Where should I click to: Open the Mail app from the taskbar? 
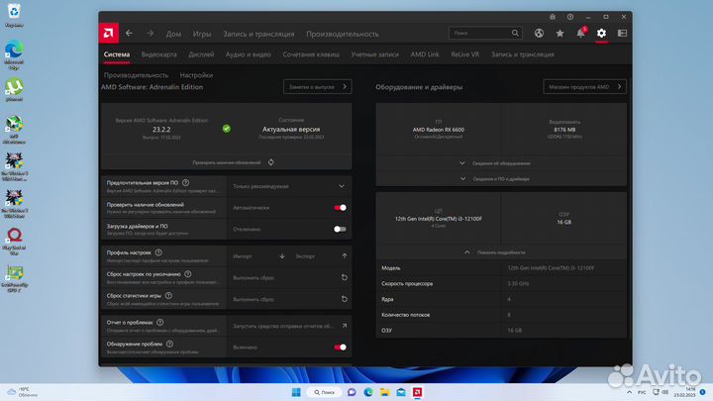pyautogui.click(x=401, y=392)
